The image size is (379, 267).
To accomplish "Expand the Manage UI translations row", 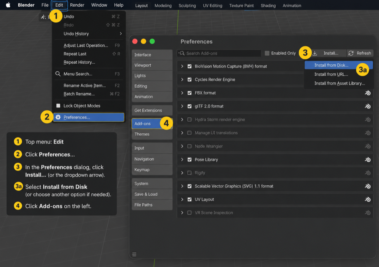I will point(182,133).
